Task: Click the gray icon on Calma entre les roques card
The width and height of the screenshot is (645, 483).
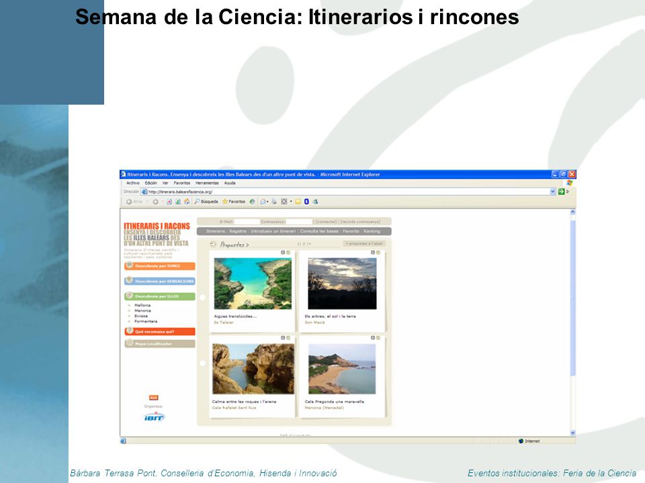Action: [x=283, y=338]
